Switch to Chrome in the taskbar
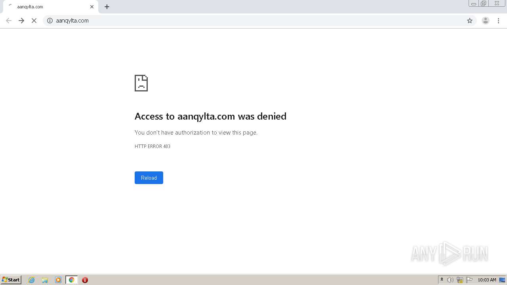 [72, 280]
